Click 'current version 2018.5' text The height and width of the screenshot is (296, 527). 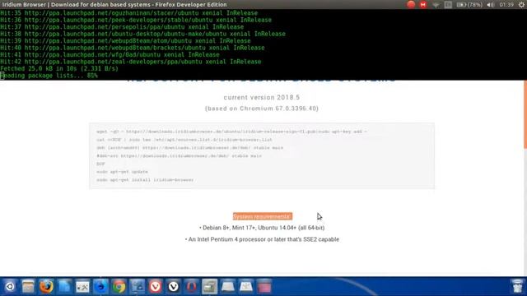pos(262,97)
